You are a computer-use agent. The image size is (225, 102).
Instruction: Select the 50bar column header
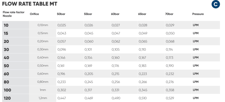click(x=61, y=14)
